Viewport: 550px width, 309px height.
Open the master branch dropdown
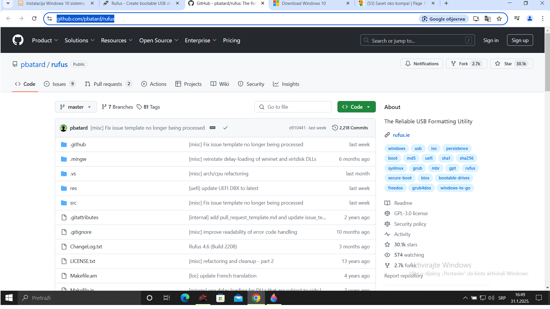click(x=76, y=107)
